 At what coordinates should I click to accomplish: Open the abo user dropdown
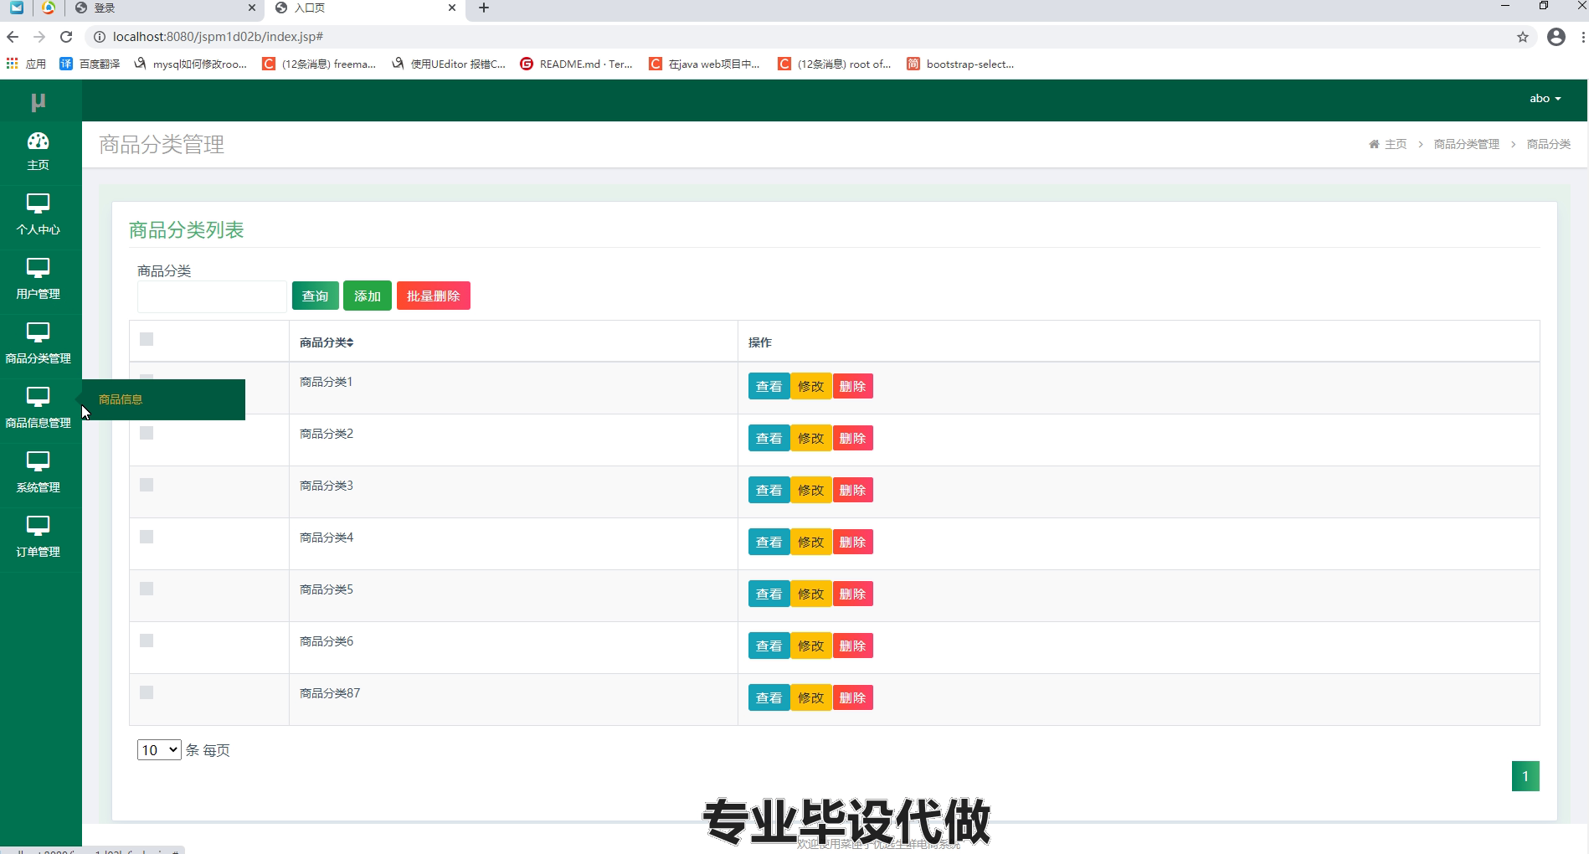click(1545, 99)
